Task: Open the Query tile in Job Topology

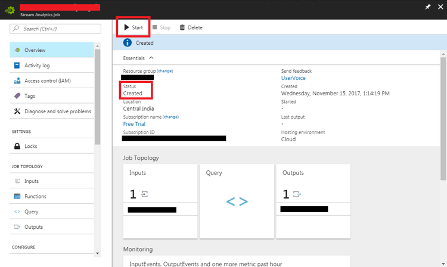Action: coord(237,201)
